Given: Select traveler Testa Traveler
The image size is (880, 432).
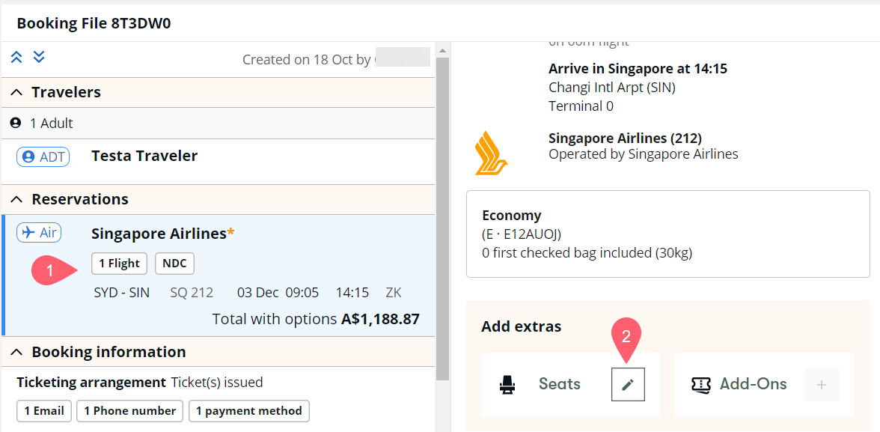Looking at the screenshot, I should point(144,156).
